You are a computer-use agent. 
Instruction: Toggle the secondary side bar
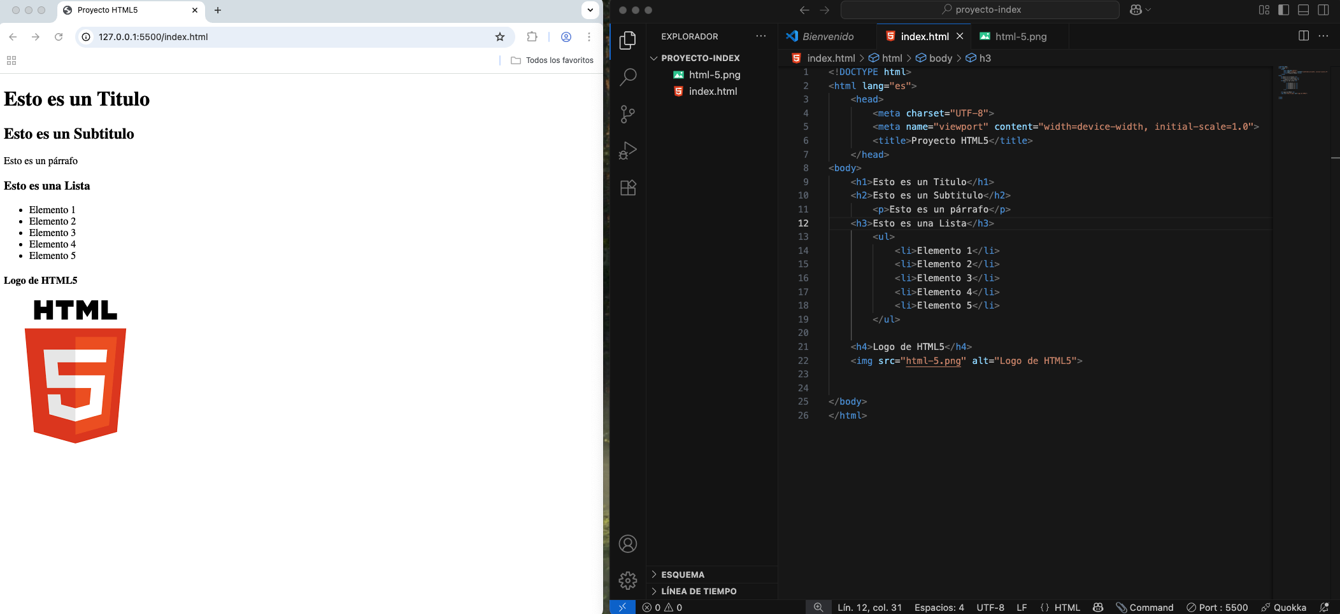click(x=1323, y=10)
